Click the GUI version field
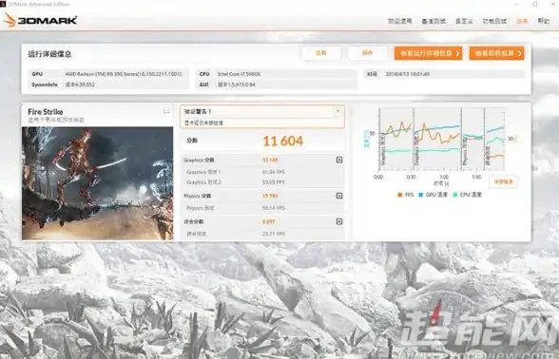The height and width of the screenshot is (359, 559). click(237, 85)
